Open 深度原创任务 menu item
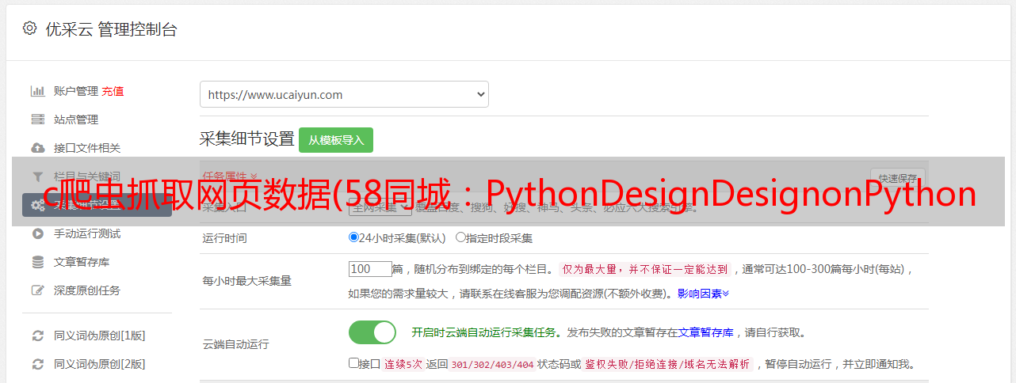The height and width of the screenshot is (383, 1016). coord(87,290)
